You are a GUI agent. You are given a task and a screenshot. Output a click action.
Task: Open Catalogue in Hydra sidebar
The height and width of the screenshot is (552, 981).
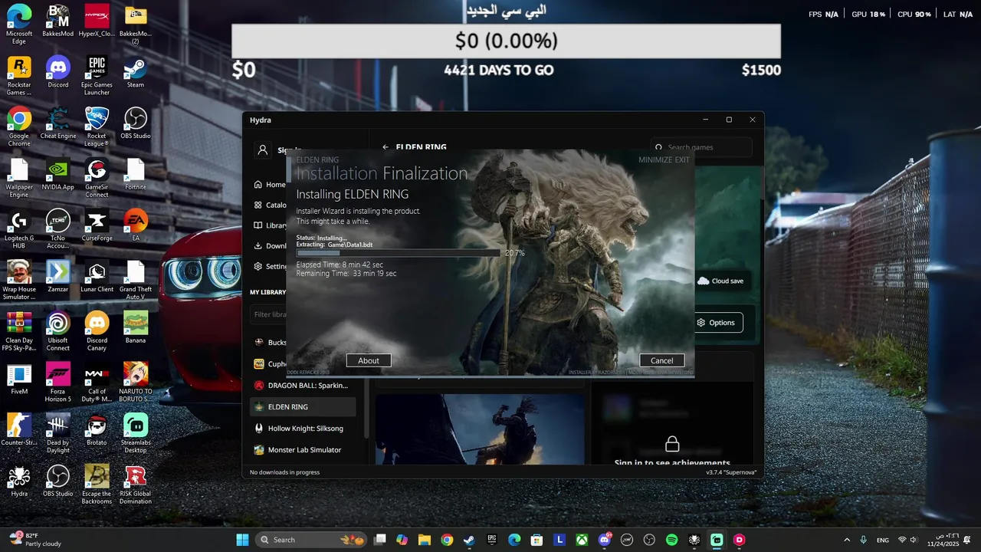tap(270, 205)
